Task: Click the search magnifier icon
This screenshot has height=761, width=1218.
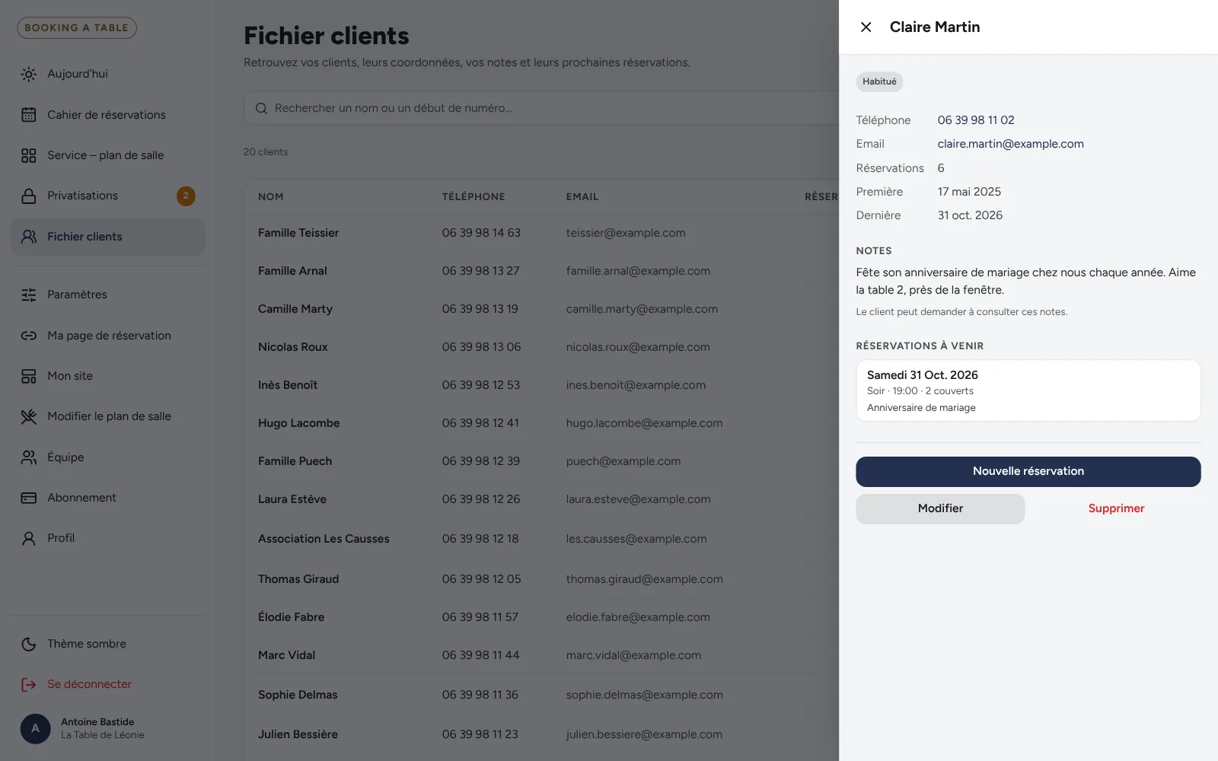Action: [x=261, y=109]
